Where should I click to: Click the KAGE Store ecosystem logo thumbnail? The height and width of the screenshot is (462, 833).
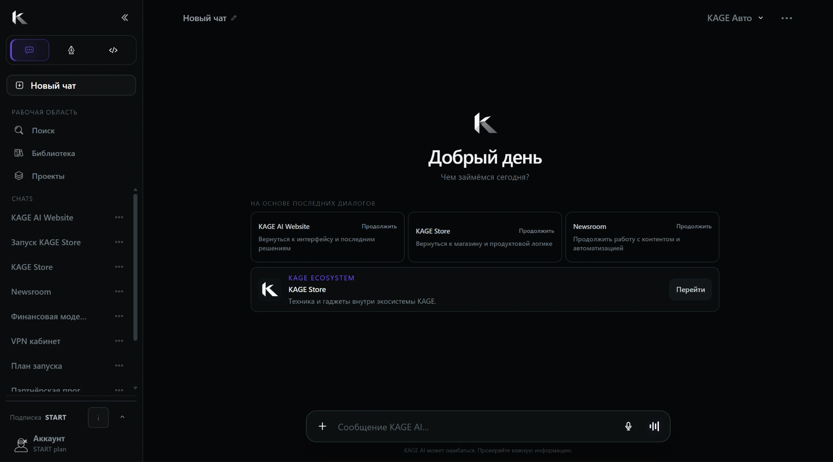[x=270, y=289]
